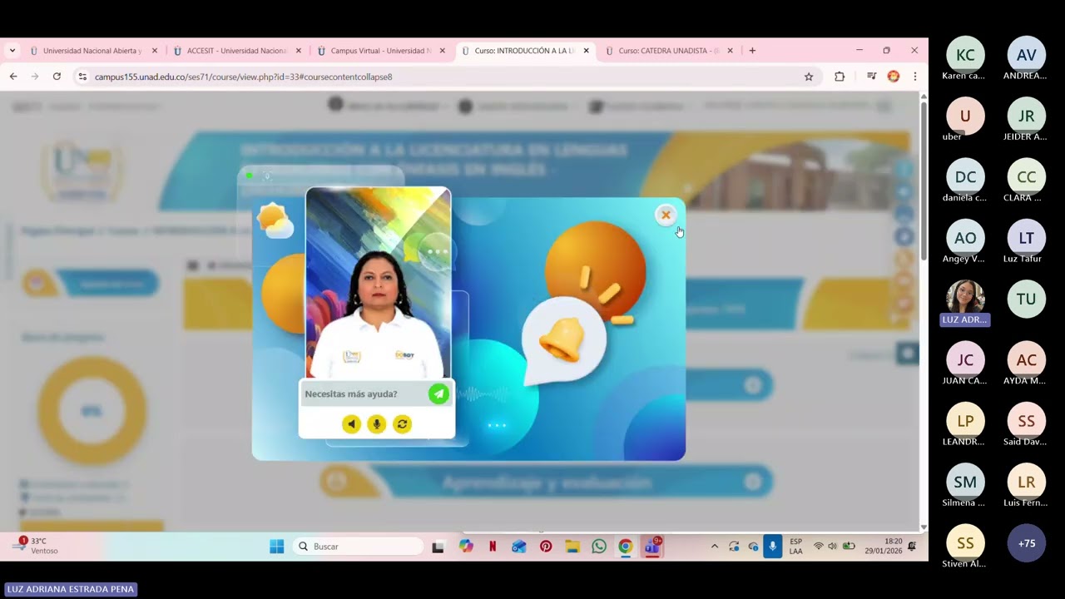Open File Explorer from the taskbar
The image size is (1065, 599).
pyautogui.click(x=572, y=547)
